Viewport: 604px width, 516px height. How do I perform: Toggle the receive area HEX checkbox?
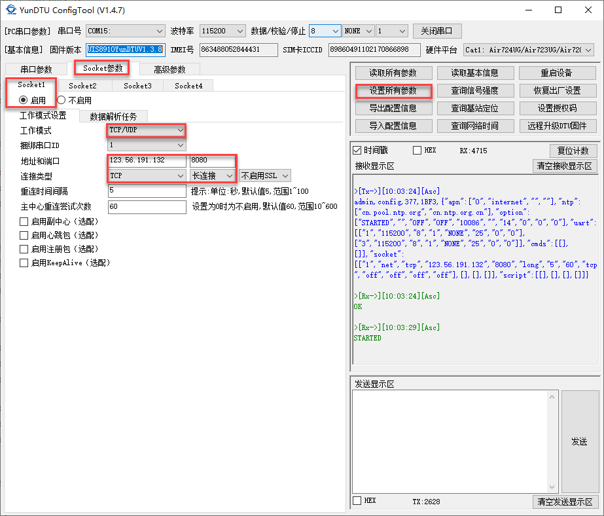[x=417, y=151]
